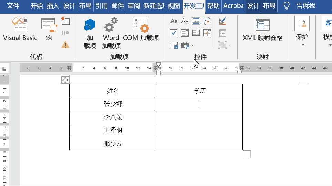Insert date picker content control
Image resolution: width=332 pixels, height=186 pixels.
tap(207, 33)
